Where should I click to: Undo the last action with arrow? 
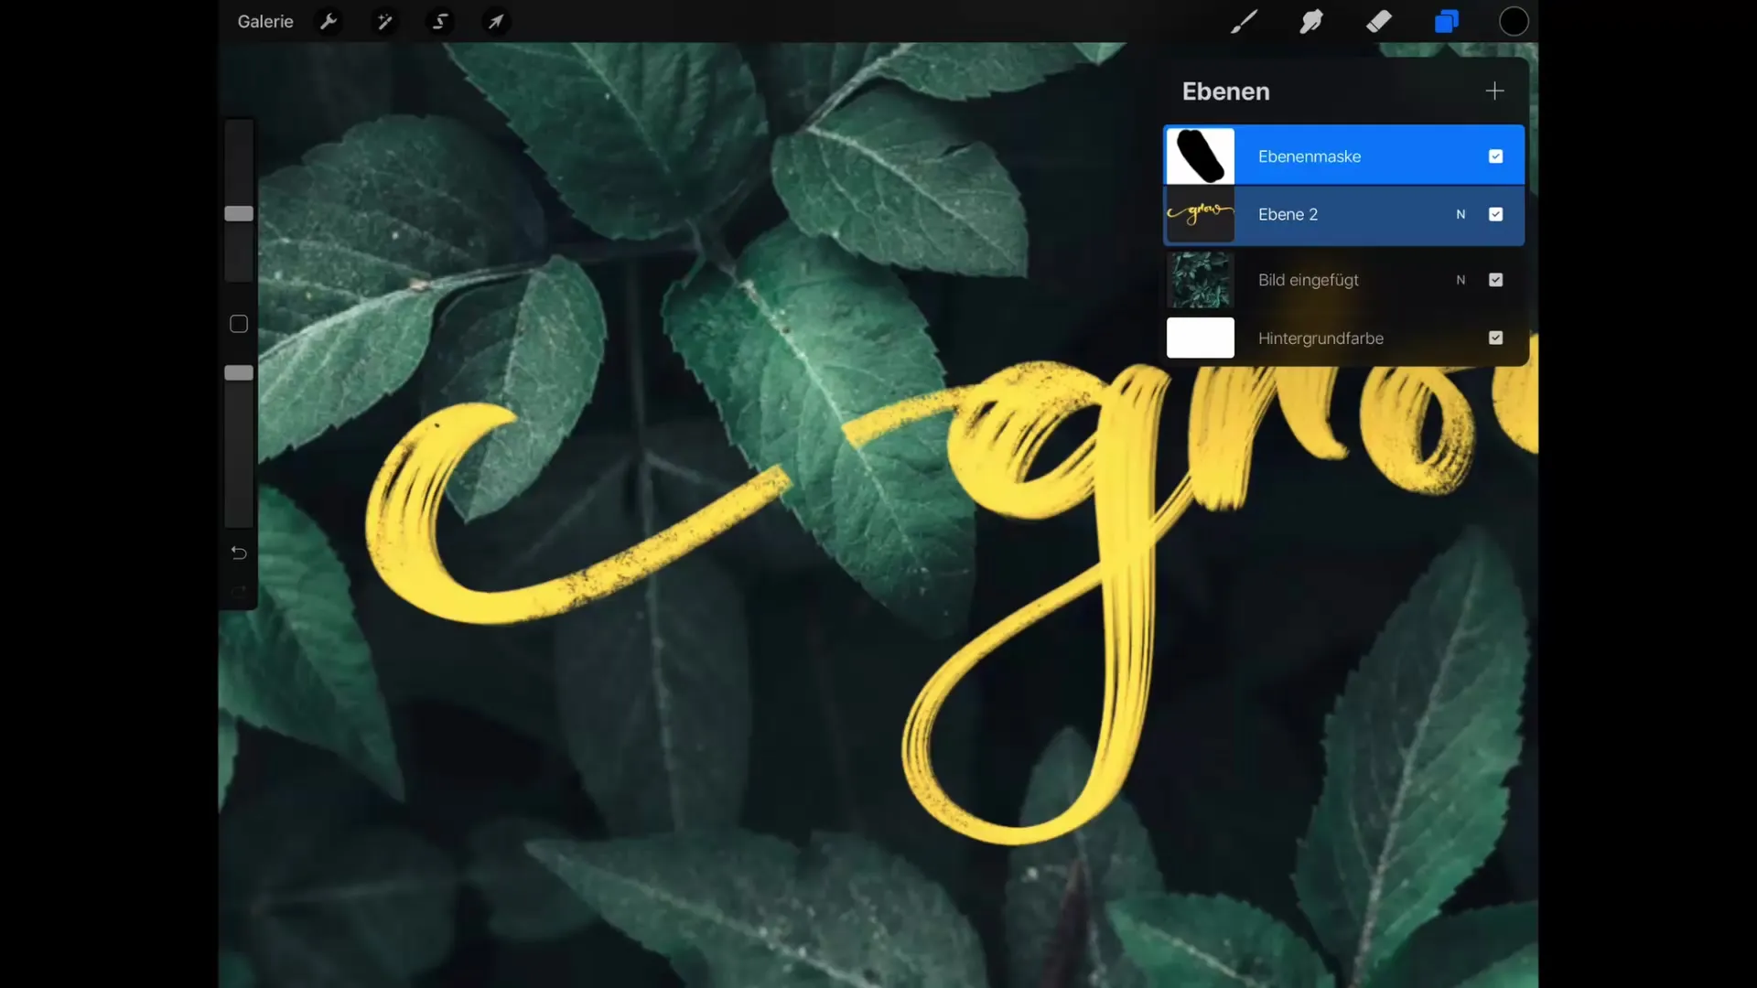(x=239, y=553)
